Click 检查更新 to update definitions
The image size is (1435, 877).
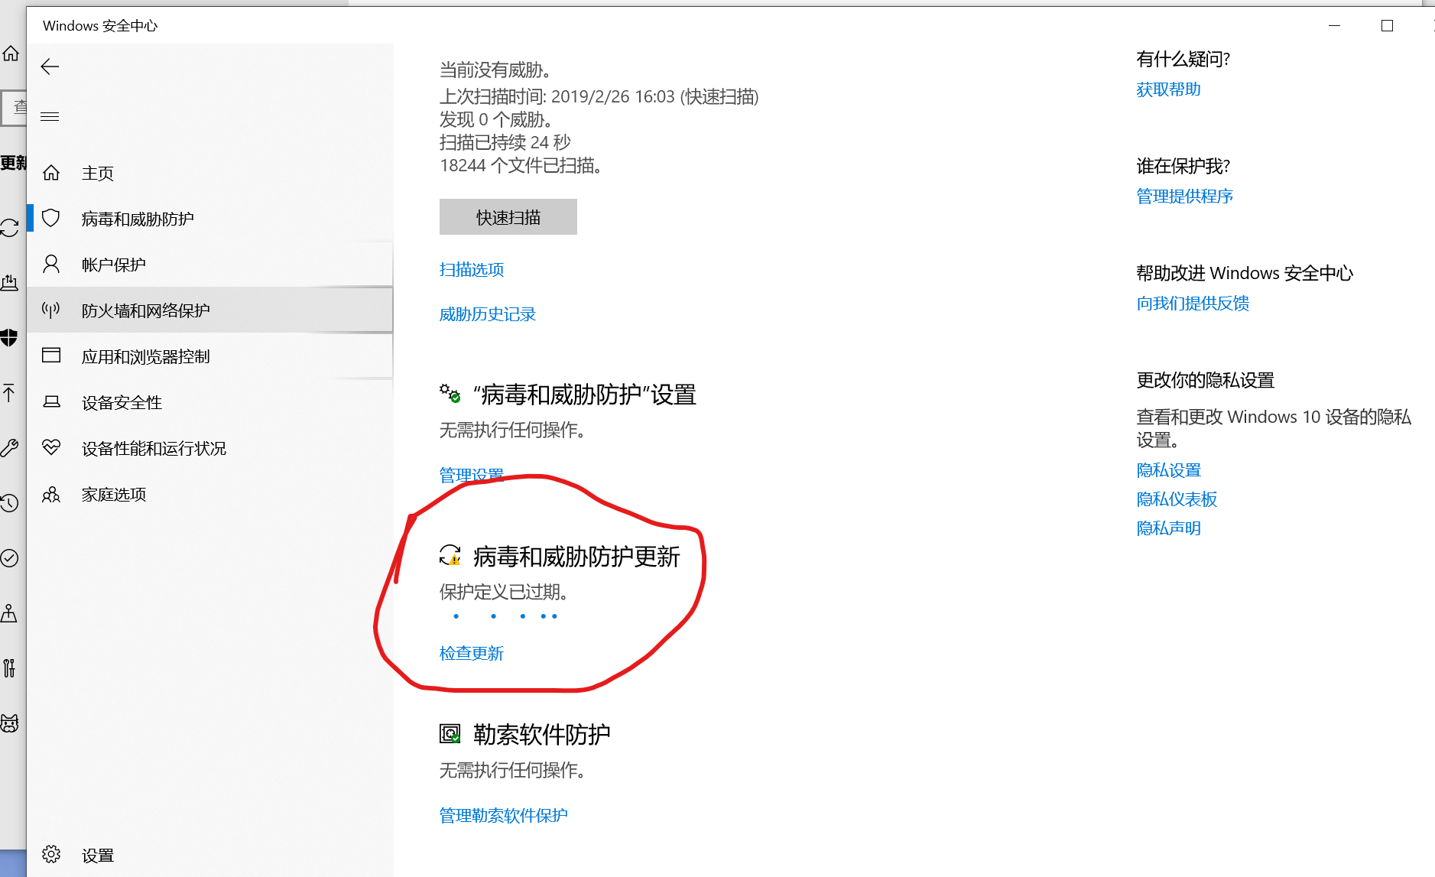(472, 653)
